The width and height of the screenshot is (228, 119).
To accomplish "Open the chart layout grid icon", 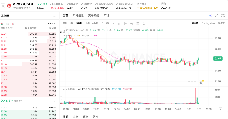I will [223, 16].
